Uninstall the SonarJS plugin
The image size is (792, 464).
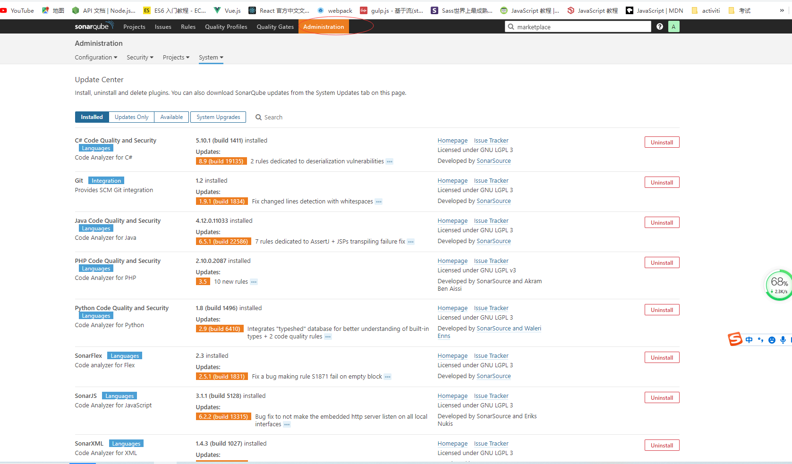[x=662, y=398]
